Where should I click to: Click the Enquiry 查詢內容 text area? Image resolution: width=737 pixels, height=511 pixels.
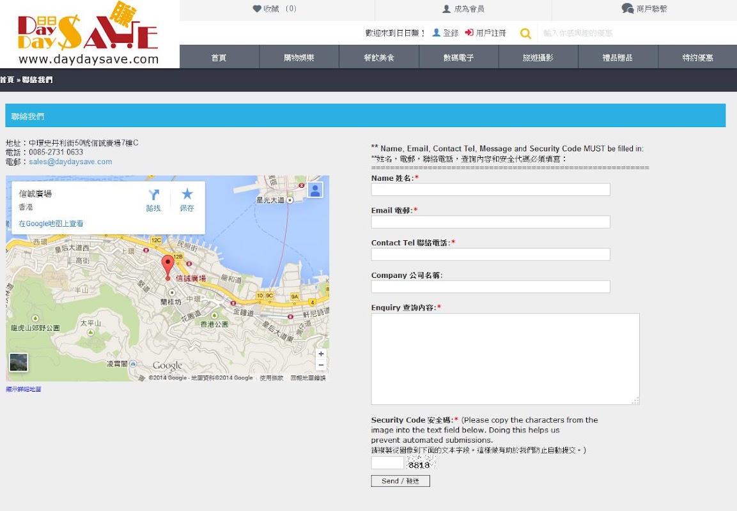(505, 358)
